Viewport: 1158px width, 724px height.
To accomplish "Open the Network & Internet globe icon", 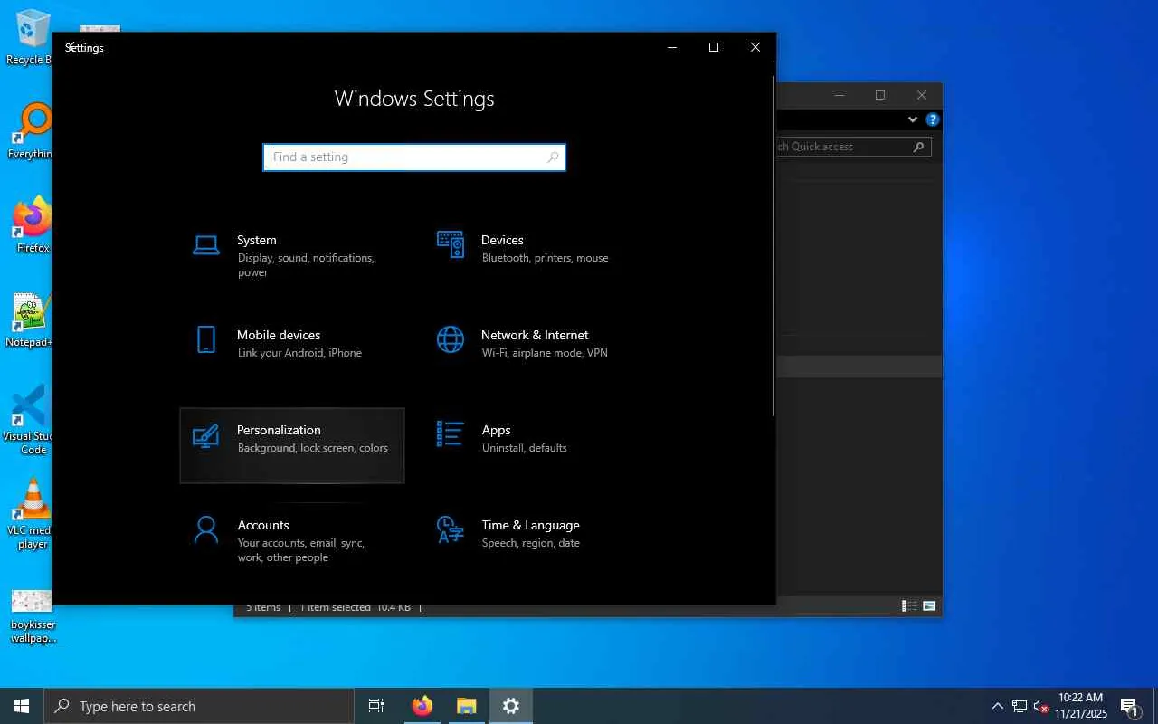I will (x=451, y=339).
